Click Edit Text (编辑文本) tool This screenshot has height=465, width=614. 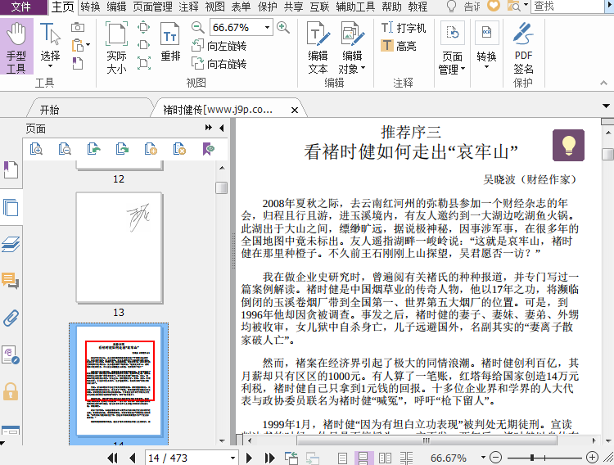coord(318,47)
